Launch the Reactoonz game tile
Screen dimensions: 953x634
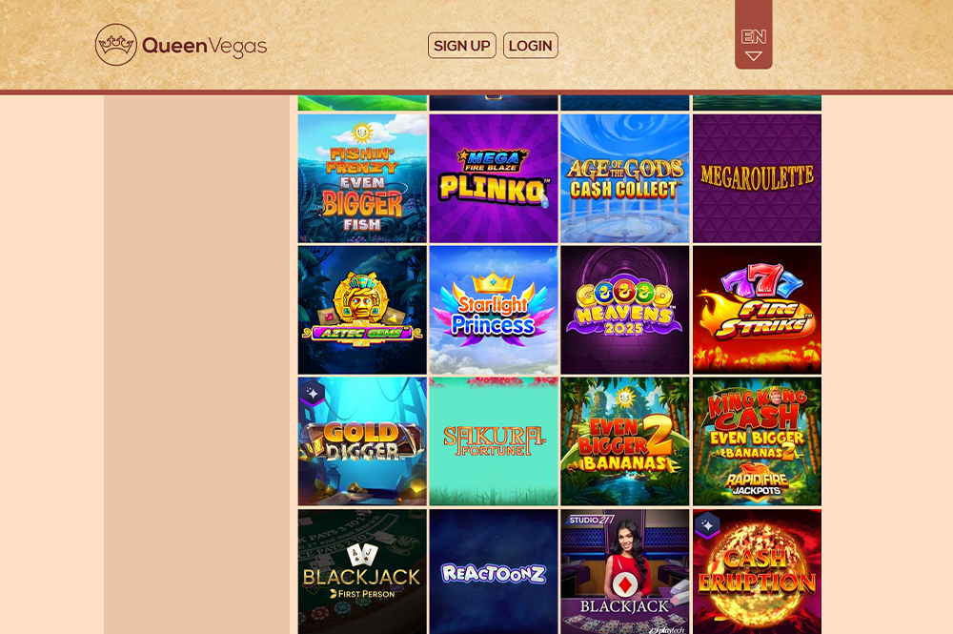(494, 571)
